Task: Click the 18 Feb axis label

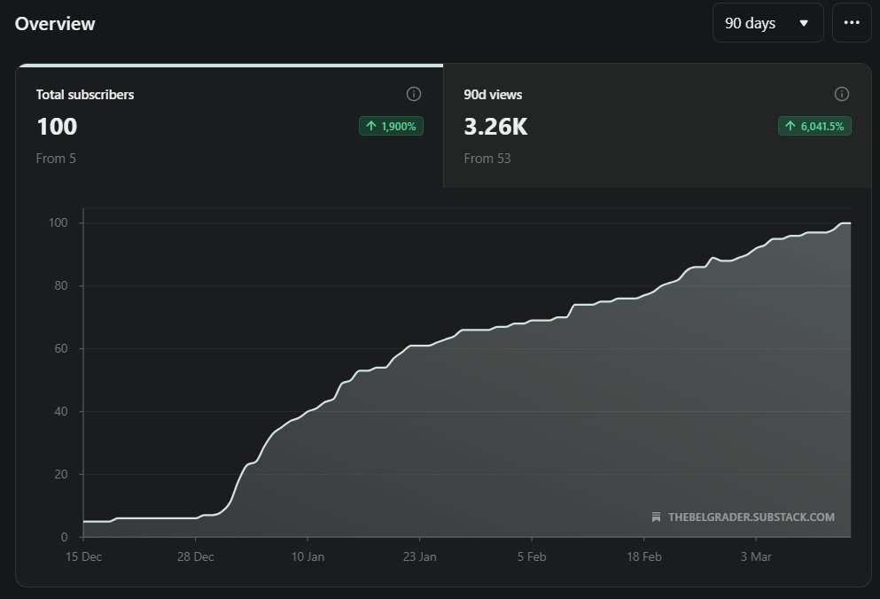Action: [643, 556]
